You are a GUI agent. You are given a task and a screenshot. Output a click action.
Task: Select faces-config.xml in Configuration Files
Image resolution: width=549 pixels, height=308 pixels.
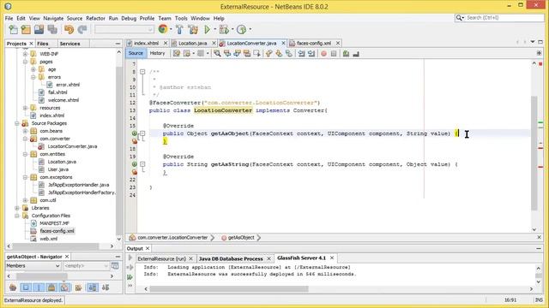pos(57,231)
